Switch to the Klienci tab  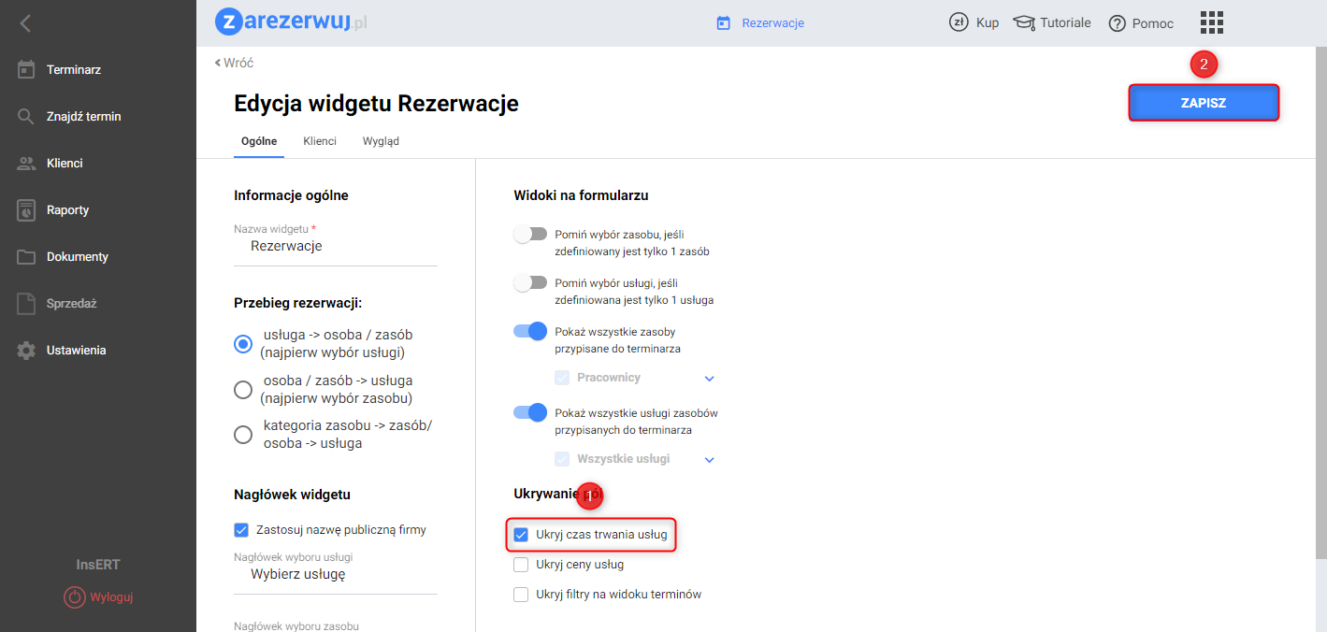pyautogui.click(x=320, y=141)
